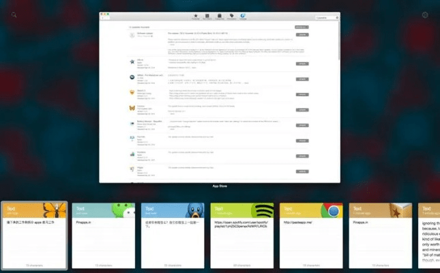Click Update button for Software Update row
The height and width of the screenshot is (273, 440).
(x=302, y=34)
